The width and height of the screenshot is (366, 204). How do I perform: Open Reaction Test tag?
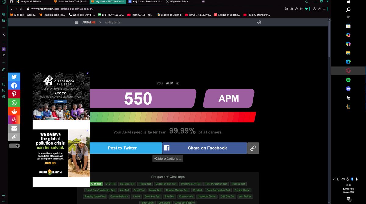[x=127, y=184]
